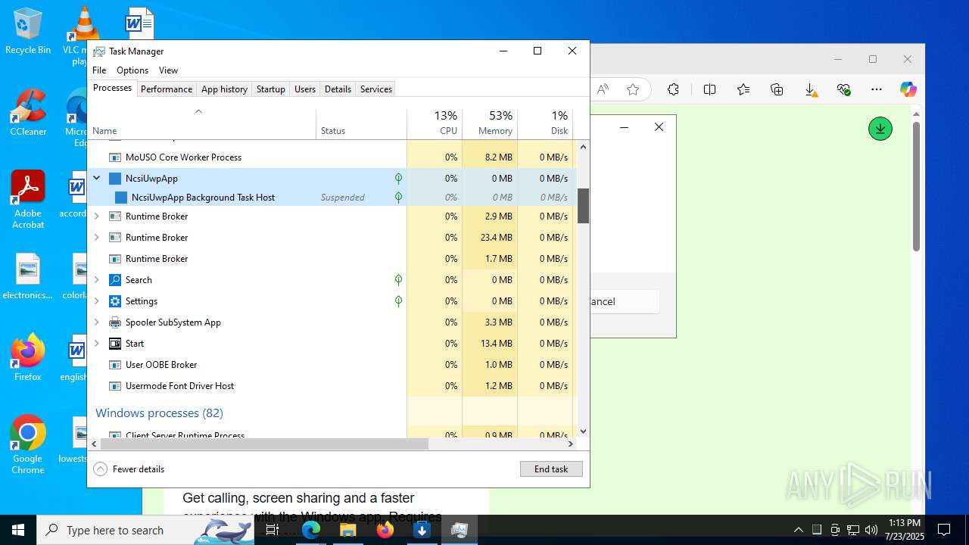Viewport: 969px width, 545px height.
Task: Open notification center on taskbar
Action: [x=944, y=530]
